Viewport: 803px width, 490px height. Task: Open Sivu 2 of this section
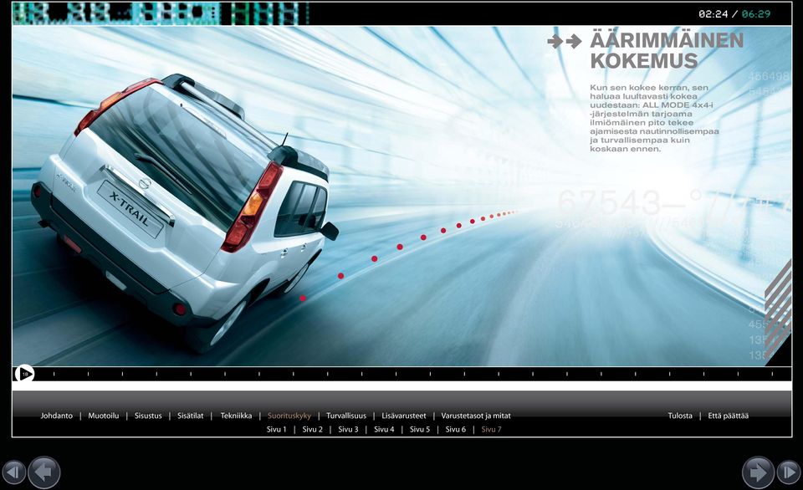click(x=312, y=430)
